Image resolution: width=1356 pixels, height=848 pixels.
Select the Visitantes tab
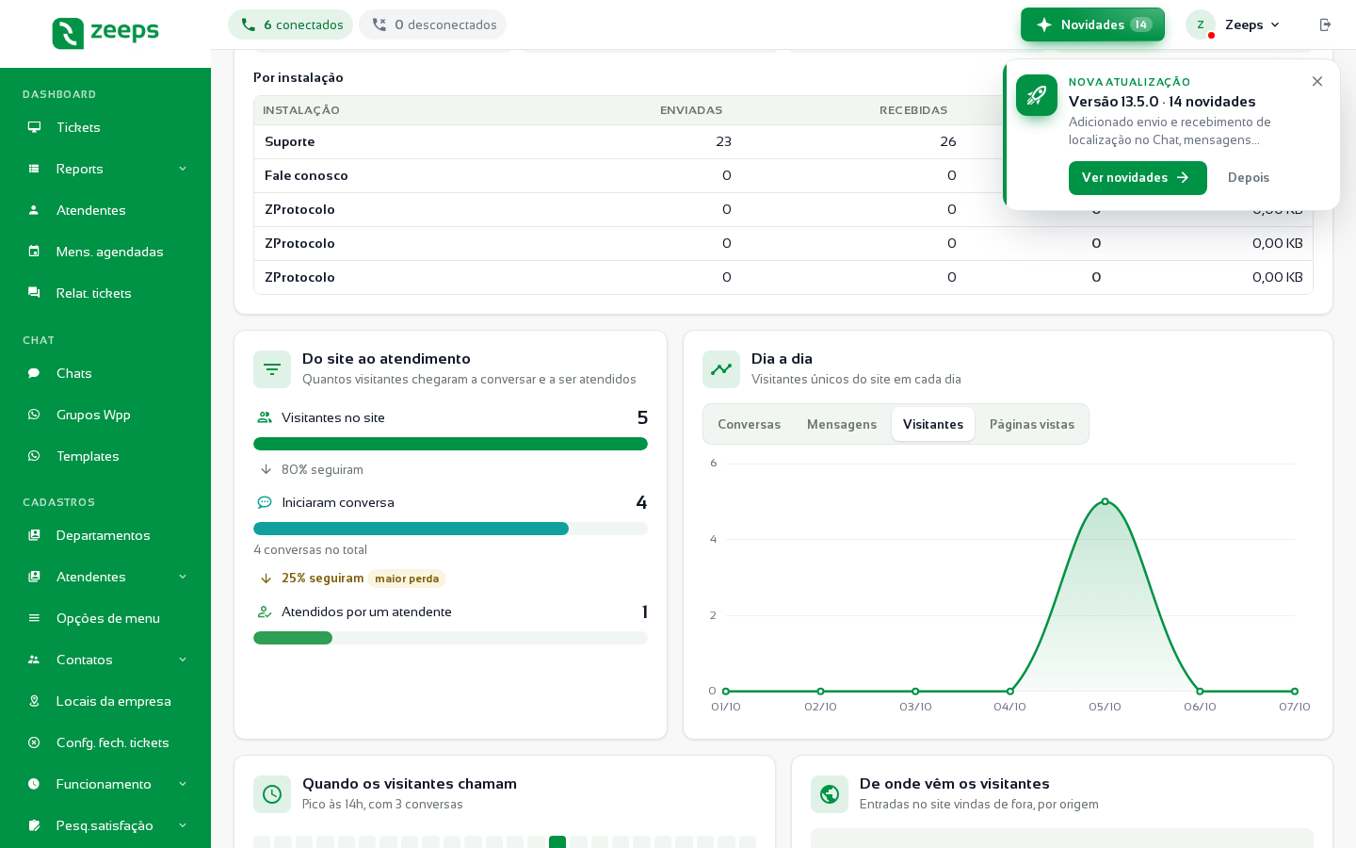pos(933,424)
